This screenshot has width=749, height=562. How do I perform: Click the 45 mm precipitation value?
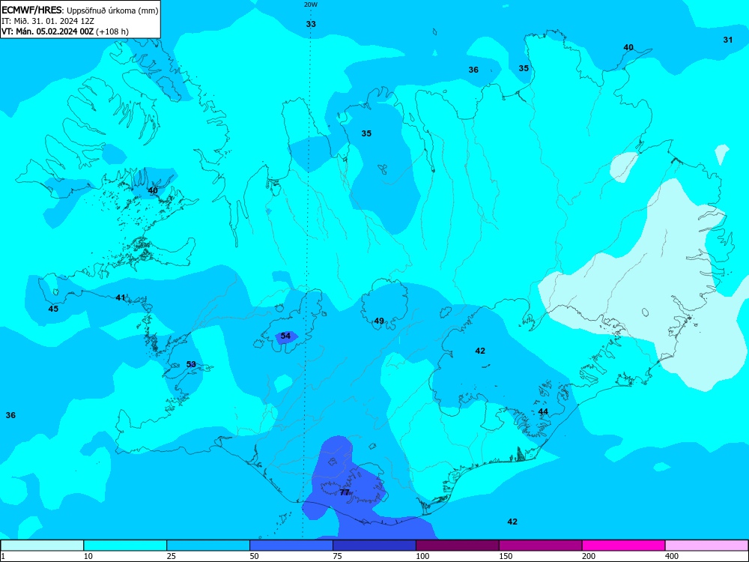(x=53, y=309)
